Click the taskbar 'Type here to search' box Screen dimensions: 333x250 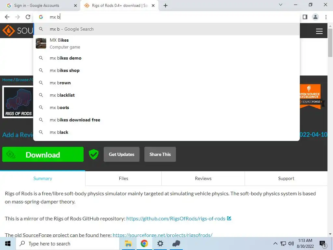pyautogui.click(x=68, y=243)
